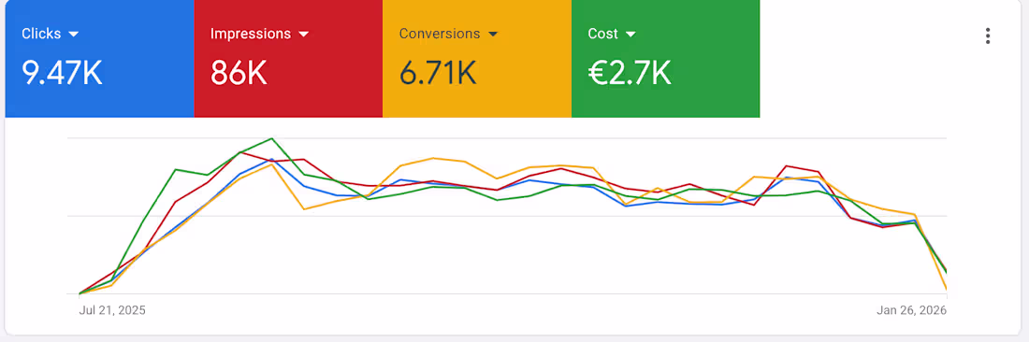
Task: Click the 86K impressions value
Action: 239,73
